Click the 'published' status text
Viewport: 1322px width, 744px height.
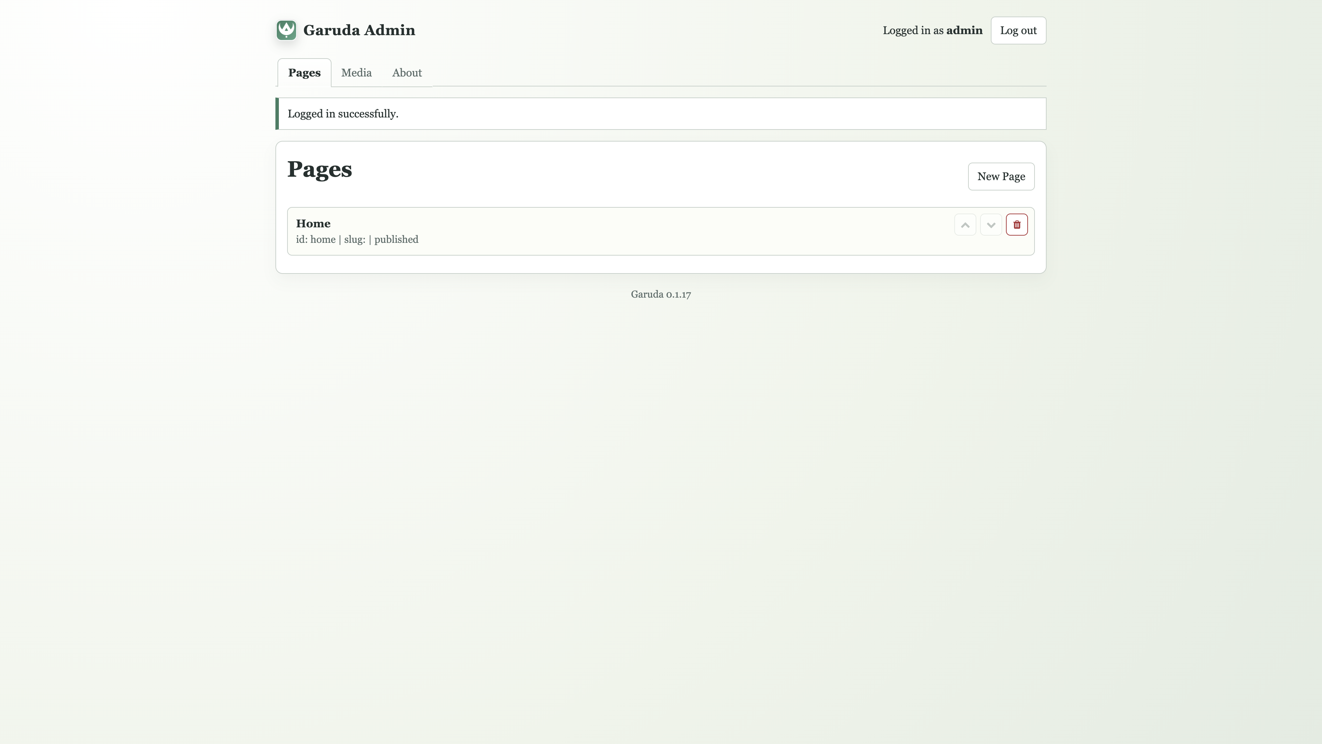[396, 240]
